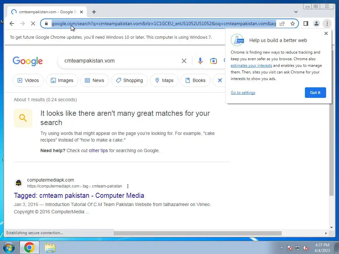Select the address bar URL

click(164, 23)
